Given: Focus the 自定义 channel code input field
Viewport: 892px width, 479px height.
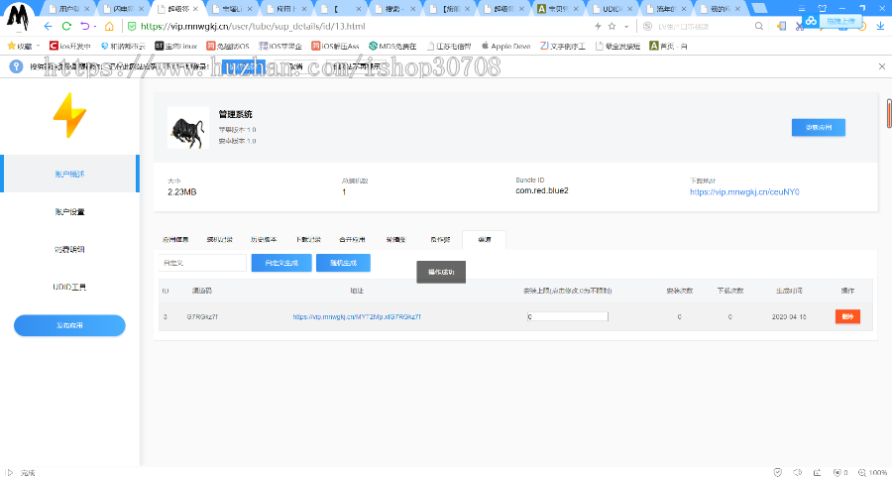Looking at the screenshot, I should tap(202, 263).
